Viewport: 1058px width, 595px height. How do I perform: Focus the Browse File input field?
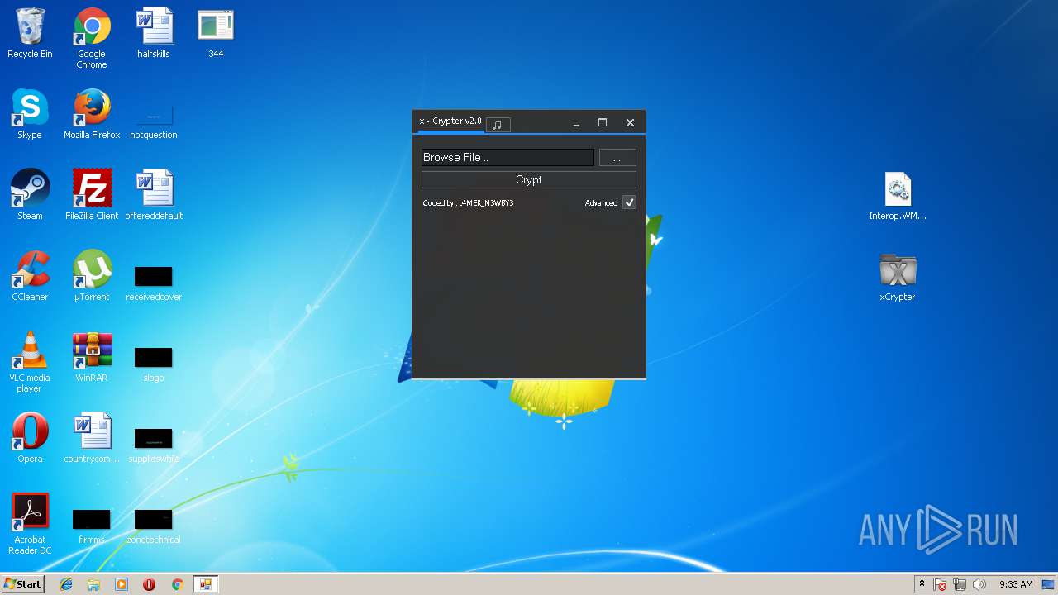[508, 157]
